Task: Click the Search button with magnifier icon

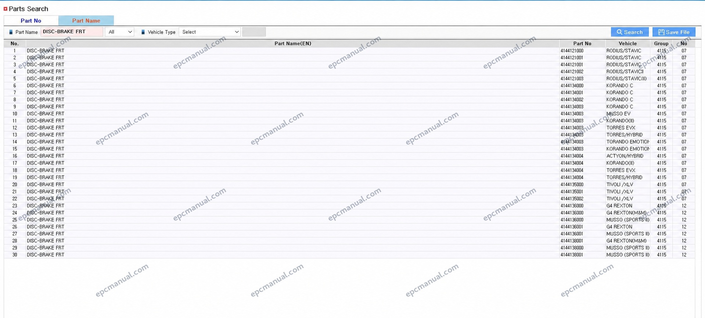Action: (x=630, y=32)
